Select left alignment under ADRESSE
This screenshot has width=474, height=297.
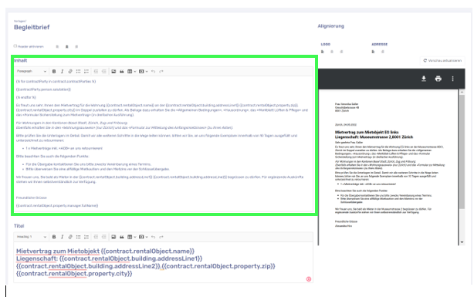[x=374, y=52]
